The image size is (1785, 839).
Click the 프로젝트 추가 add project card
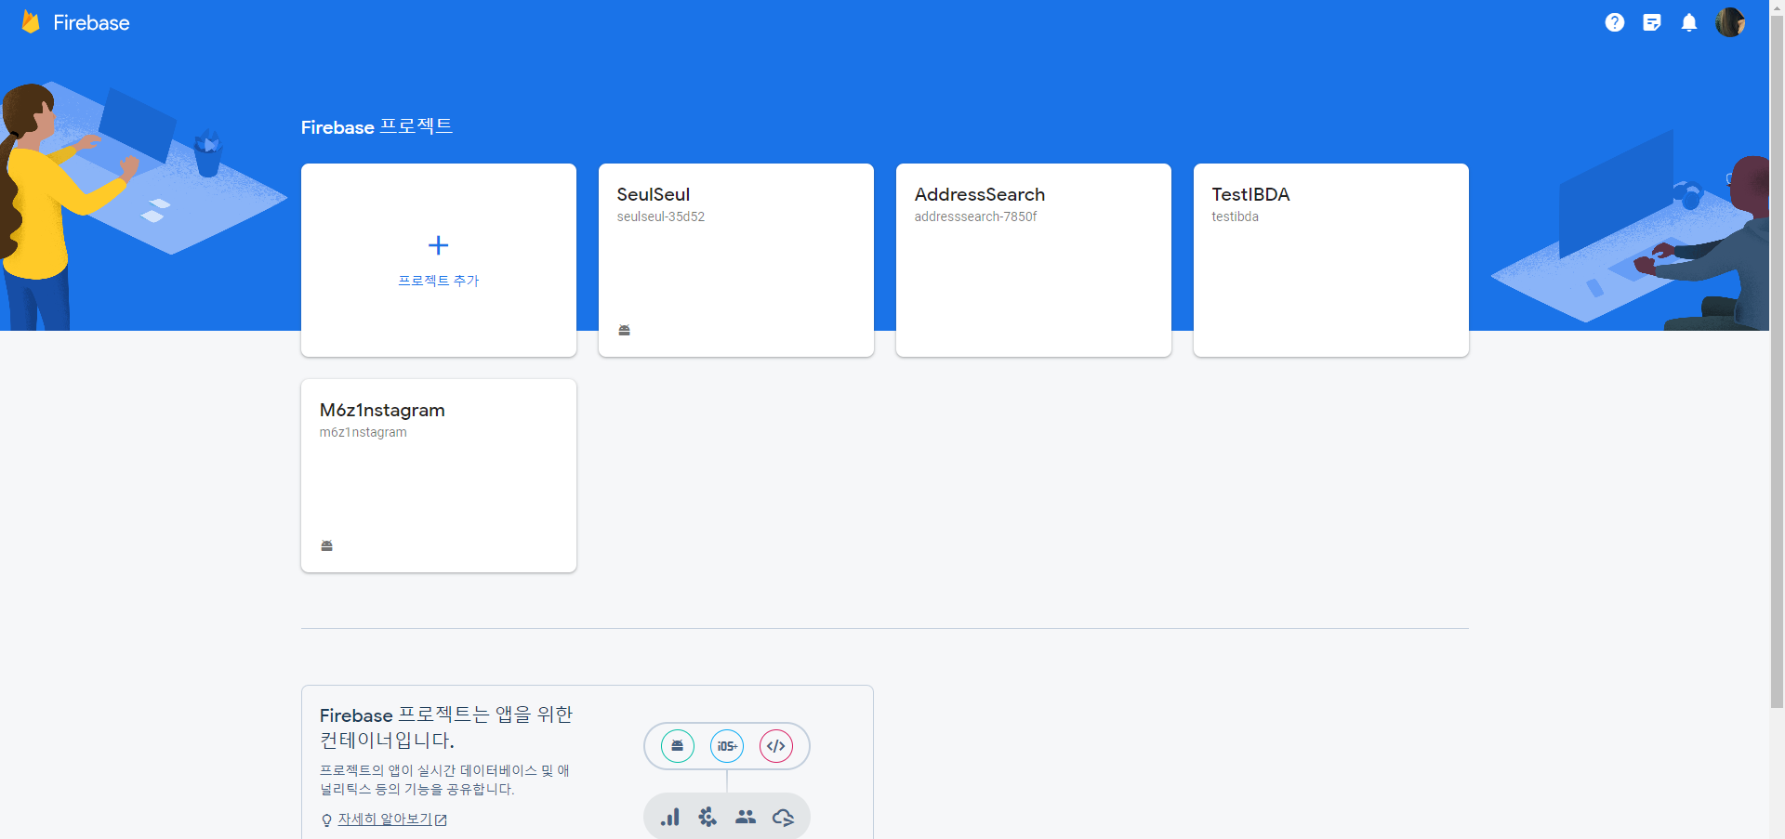click(x=438, y=260)
